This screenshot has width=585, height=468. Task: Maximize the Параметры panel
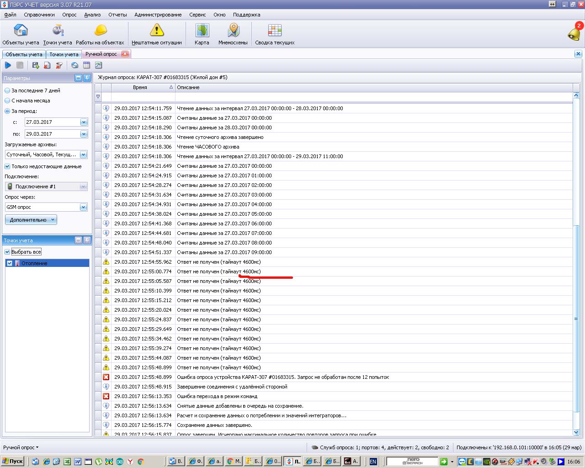point(78,78)
